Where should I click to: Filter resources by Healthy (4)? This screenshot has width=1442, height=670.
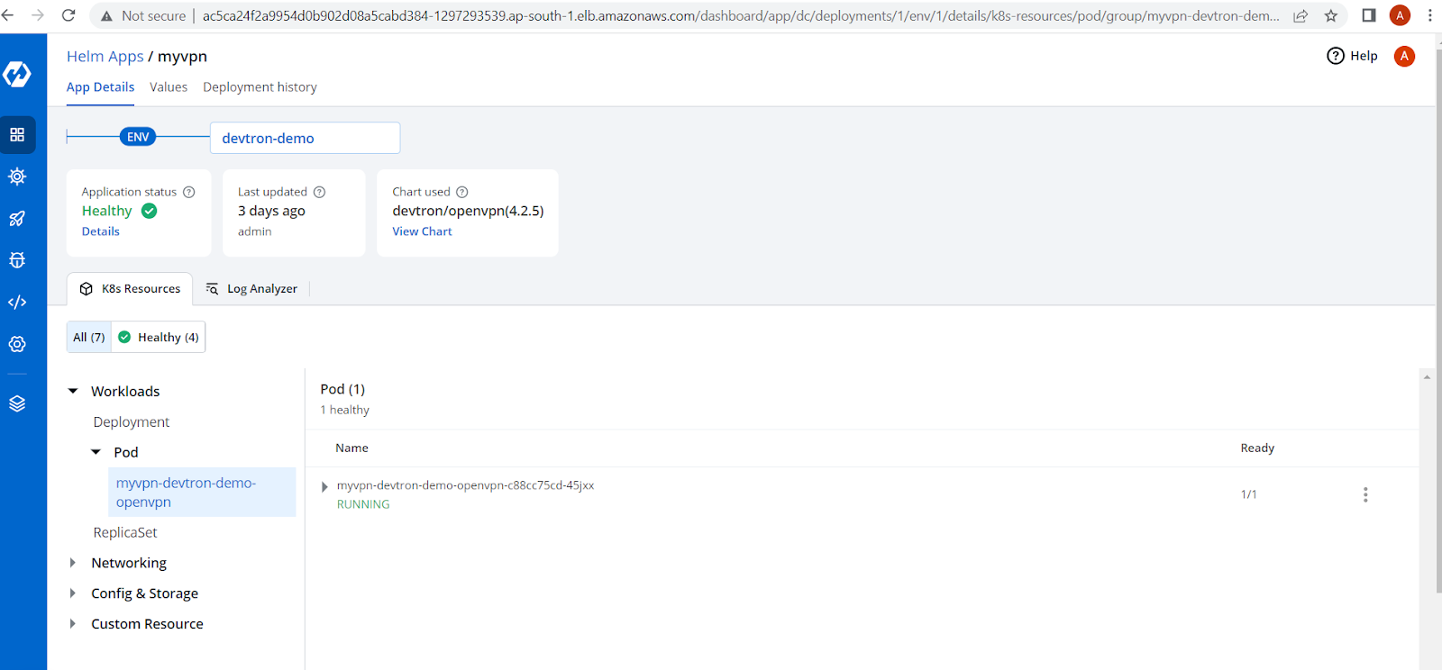[159, 337]
